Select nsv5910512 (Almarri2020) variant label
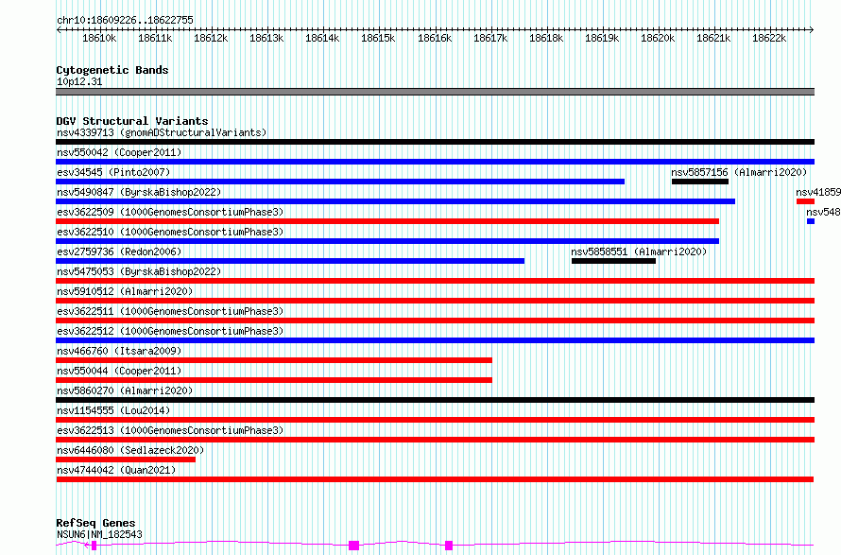Image resolution: width=841 pixels, height=555 pixels. [125, 291]
